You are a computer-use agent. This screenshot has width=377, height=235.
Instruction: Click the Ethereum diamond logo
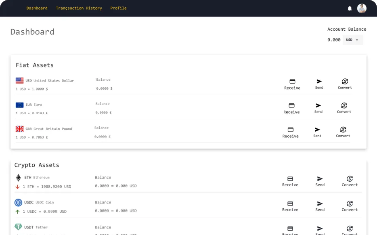click(18, 178)
